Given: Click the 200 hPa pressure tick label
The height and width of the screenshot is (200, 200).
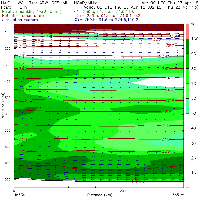Looking at the screenshot, I should click(8, 48).
